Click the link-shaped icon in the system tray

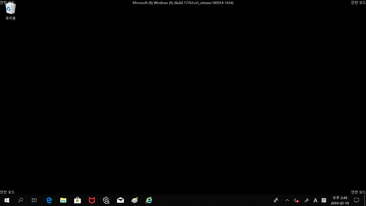[306, 200]
